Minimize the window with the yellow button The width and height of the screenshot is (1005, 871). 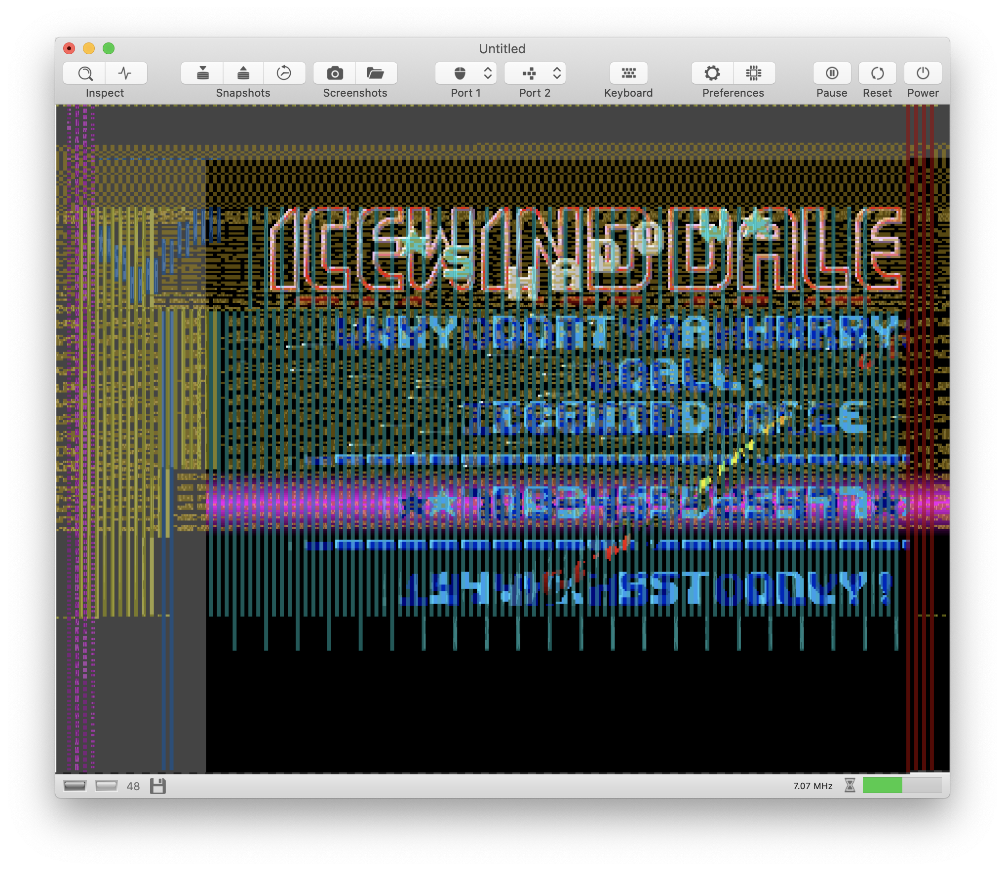[89, 48]
